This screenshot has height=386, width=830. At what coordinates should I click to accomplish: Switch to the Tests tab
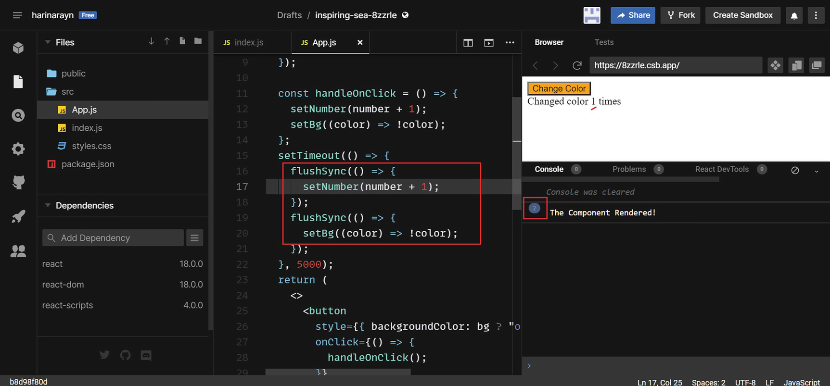pos(603,42)
